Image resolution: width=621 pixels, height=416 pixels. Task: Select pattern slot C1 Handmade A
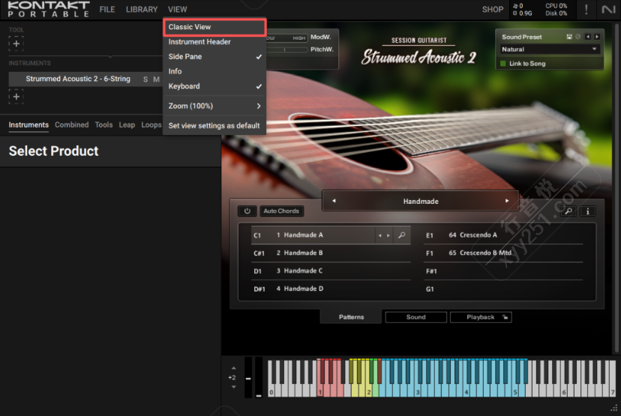[x=313, y=235]
